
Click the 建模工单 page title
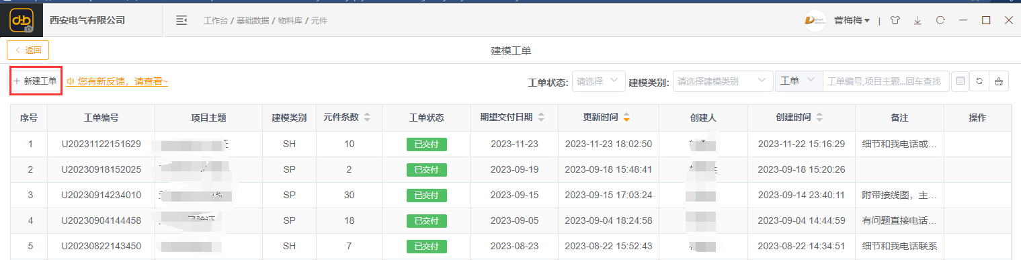point(512,50)
